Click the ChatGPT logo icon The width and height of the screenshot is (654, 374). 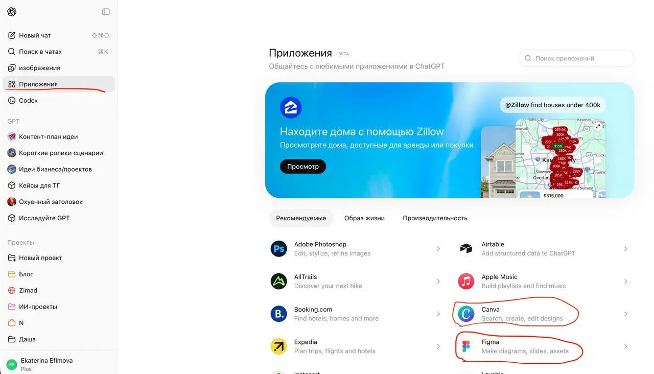tap(12, 12)
